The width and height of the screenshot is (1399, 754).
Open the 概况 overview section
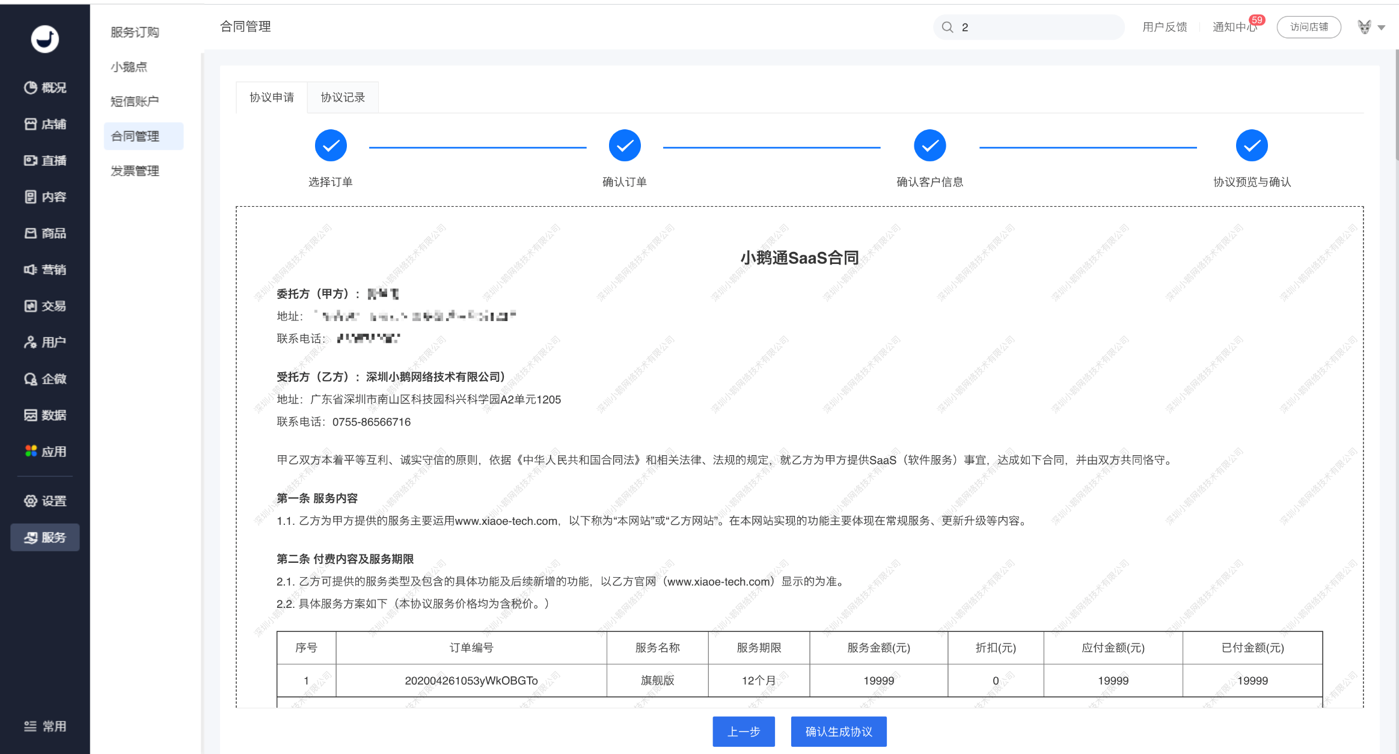(45, 88)
